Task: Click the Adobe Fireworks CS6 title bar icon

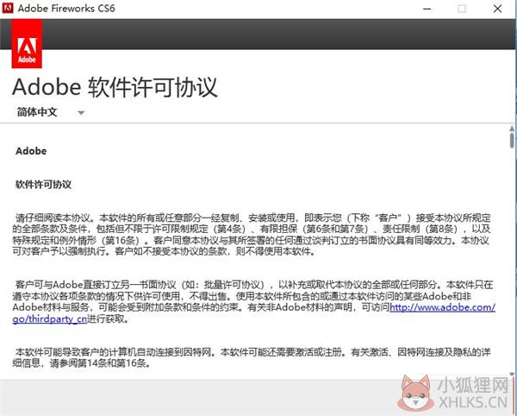Action: pos(8,8)
